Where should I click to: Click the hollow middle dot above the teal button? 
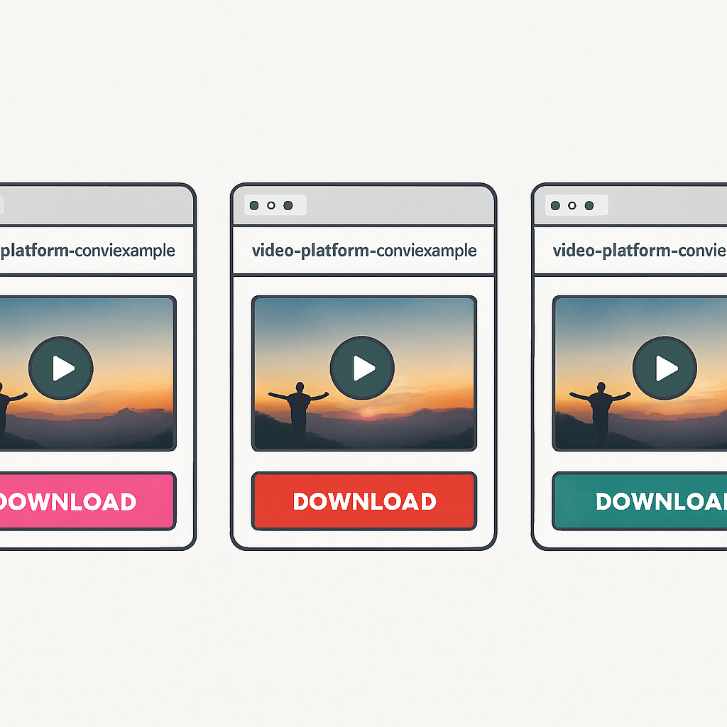point(572,205)
